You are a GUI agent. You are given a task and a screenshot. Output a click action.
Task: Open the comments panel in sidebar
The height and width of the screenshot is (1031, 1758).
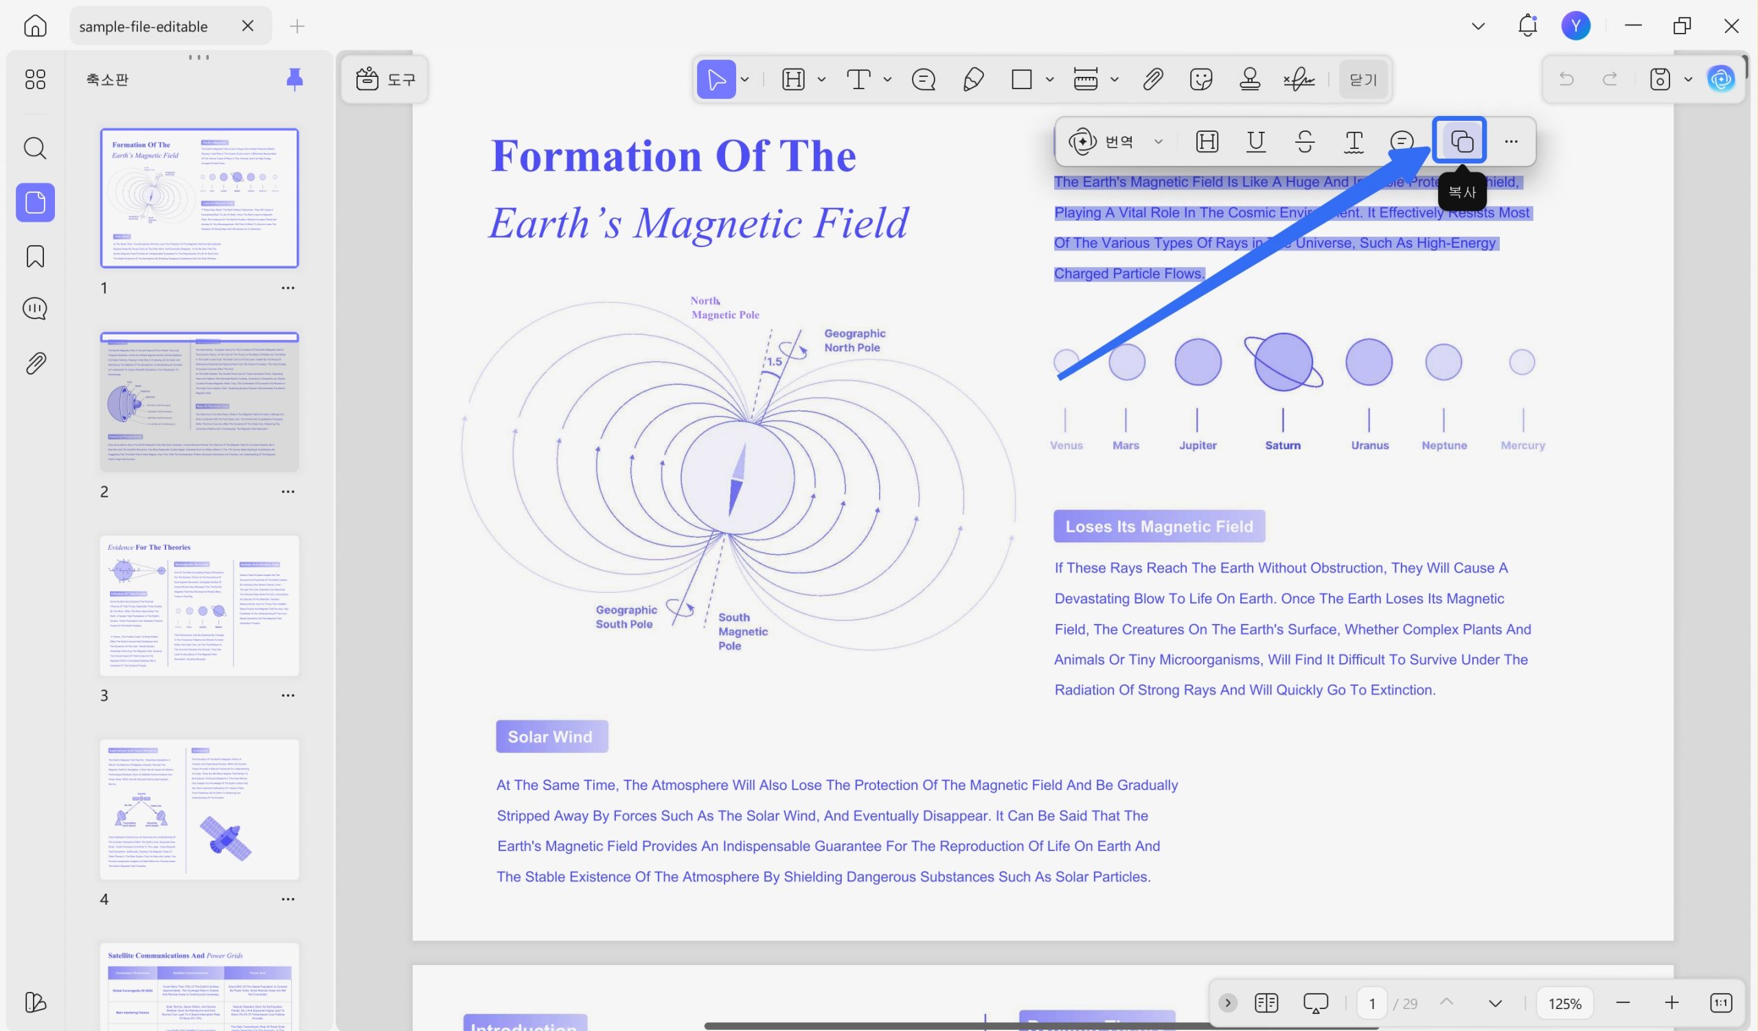[35, 308]
